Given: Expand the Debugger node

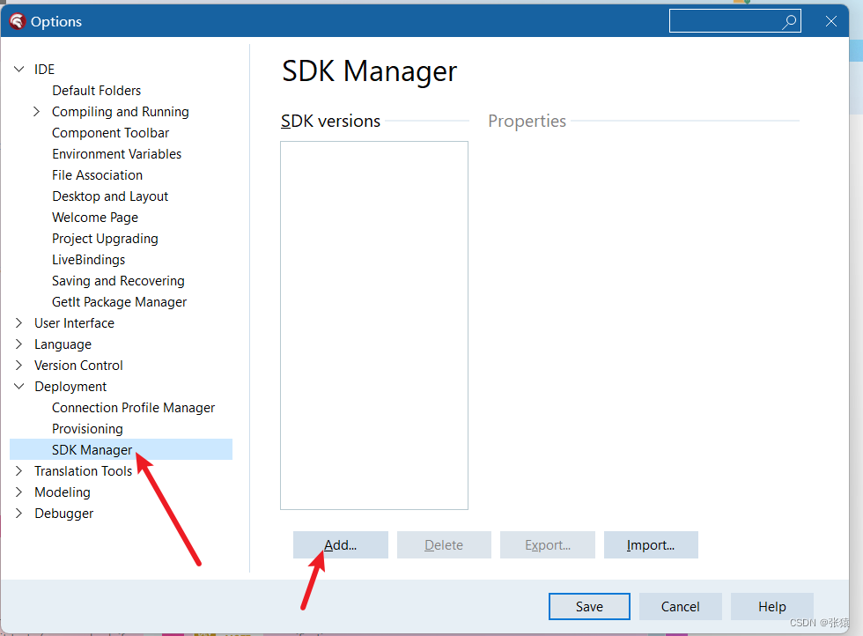Looking at the screenshot, I should coord(18,514).
